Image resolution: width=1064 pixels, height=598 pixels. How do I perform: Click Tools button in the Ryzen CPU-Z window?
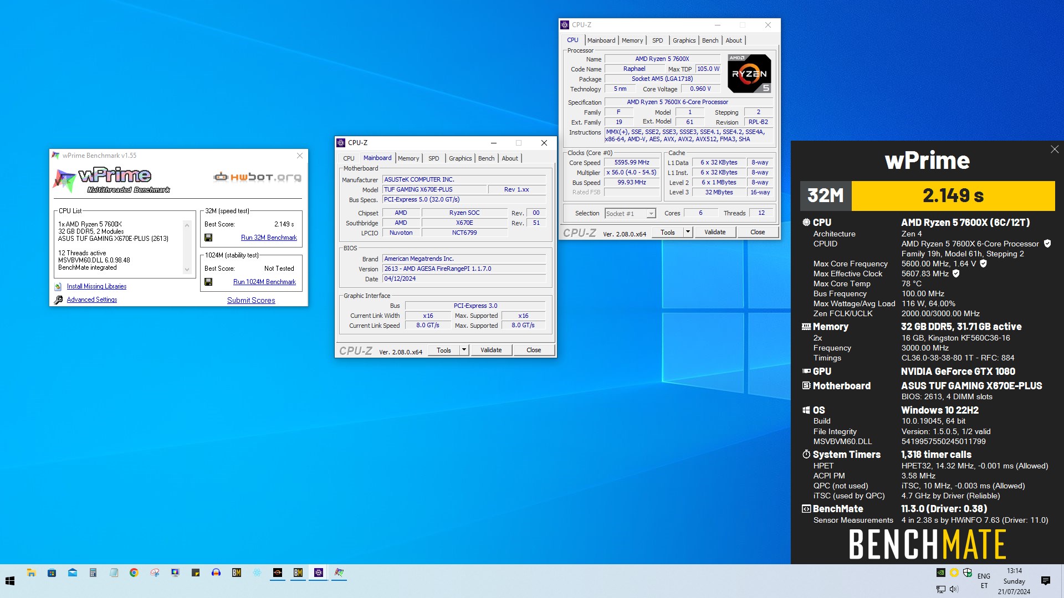click(x=668, y=232)
